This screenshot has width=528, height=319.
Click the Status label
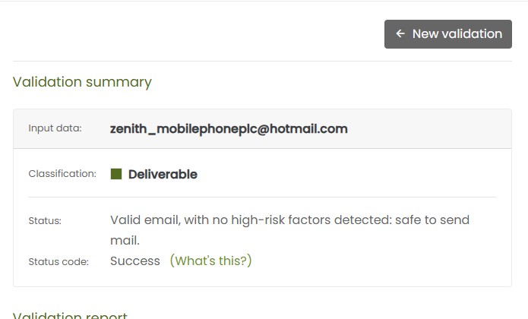(x=45, y=221)
